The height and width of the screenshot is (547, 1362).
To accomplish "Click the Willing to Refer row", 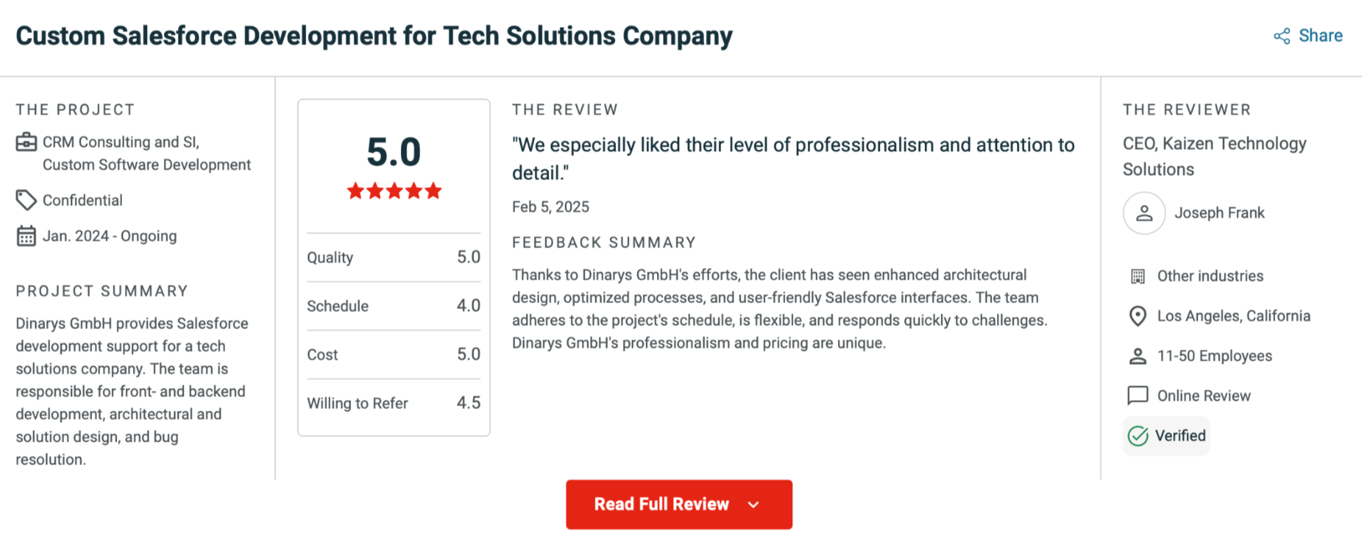I will point(393,403).
